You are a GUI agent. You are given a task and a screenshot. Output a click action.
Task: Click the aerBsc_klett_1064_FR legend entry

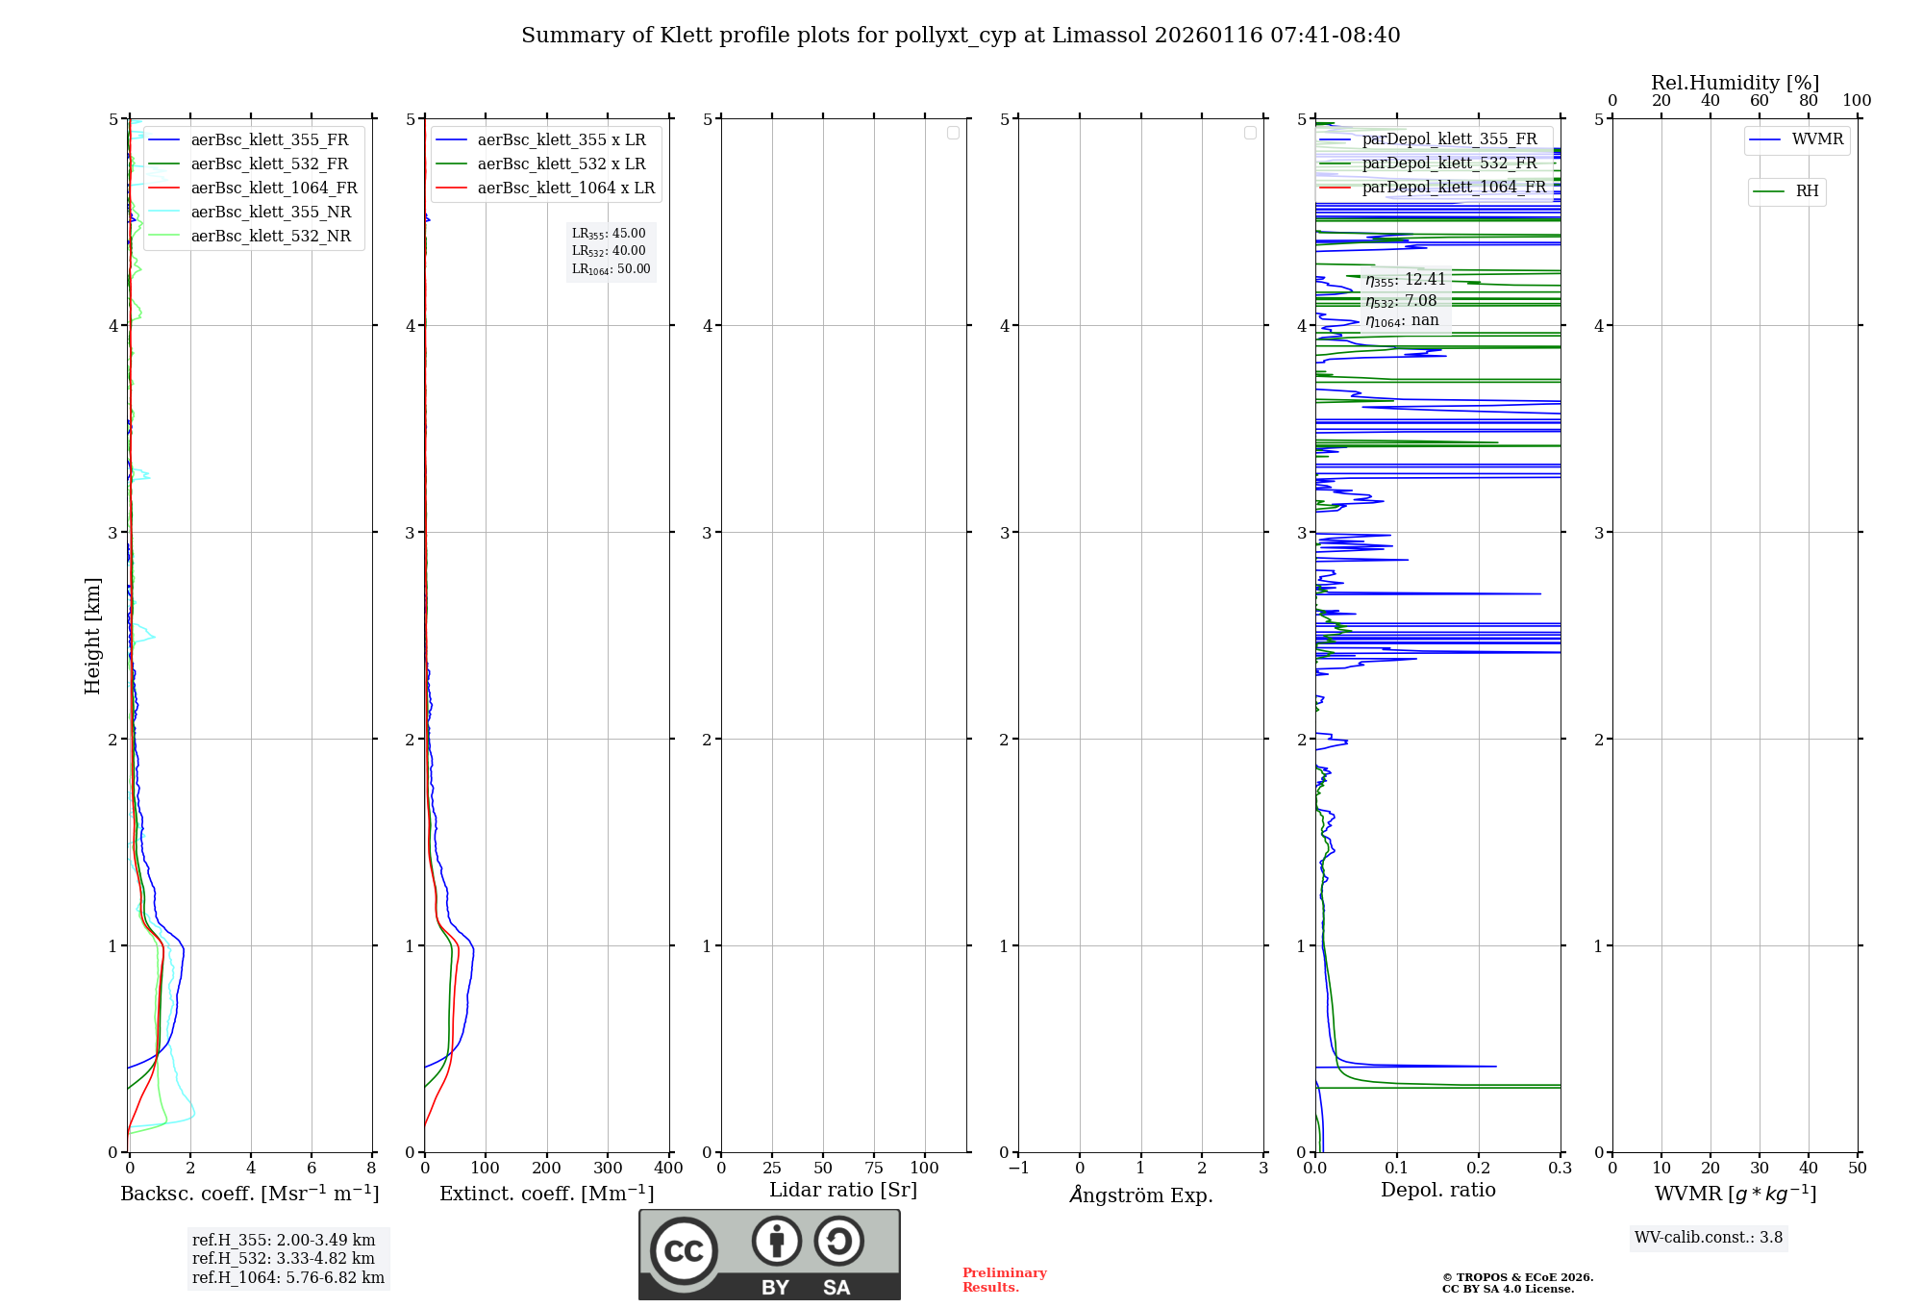[273, 189]
